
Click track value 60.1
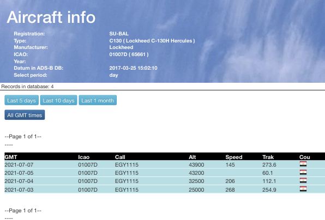click(x=268, y=173)
